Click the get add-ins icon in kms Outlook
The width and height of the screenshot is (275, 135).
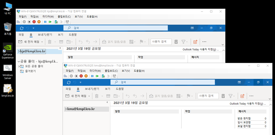[x=242, y=96]
